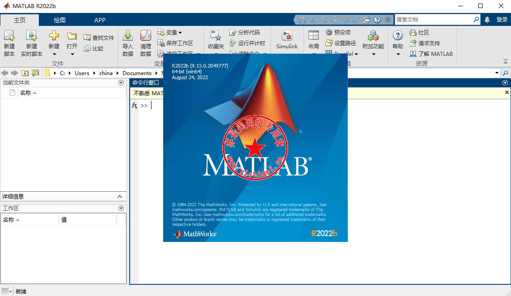This screenshot has height=296, width=511.
Task: Click Documents in the path breadcrumb
Action: 137,73
